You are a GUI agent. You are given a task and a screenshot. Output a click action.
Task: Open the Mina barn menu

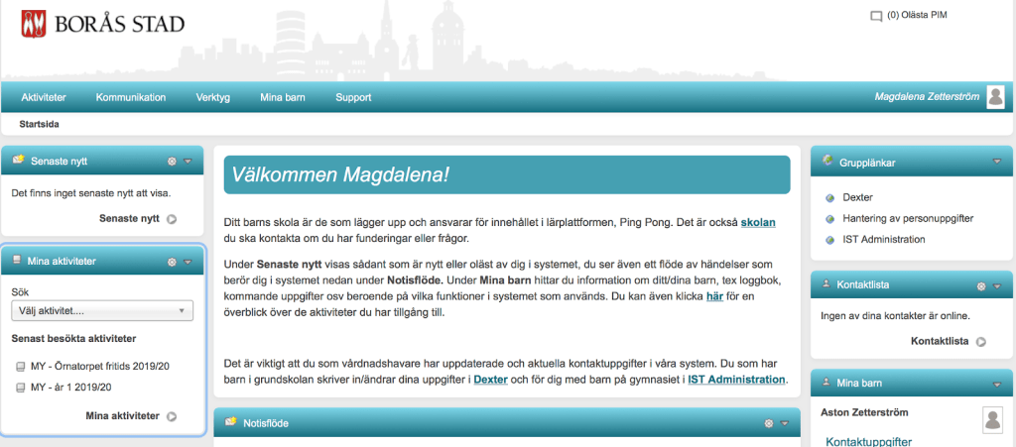pyautogui.click(x=282, y=97)
